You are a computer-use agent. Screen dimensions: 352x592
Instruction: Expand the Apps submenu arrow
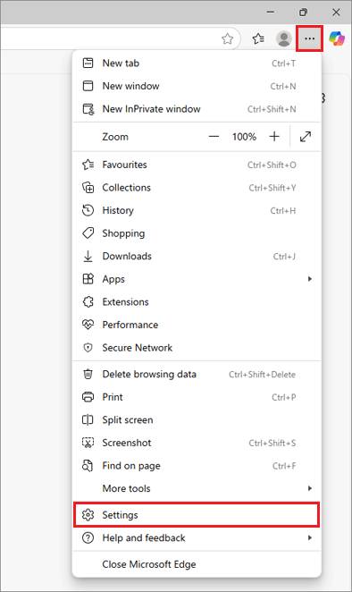tap(310, 279)
